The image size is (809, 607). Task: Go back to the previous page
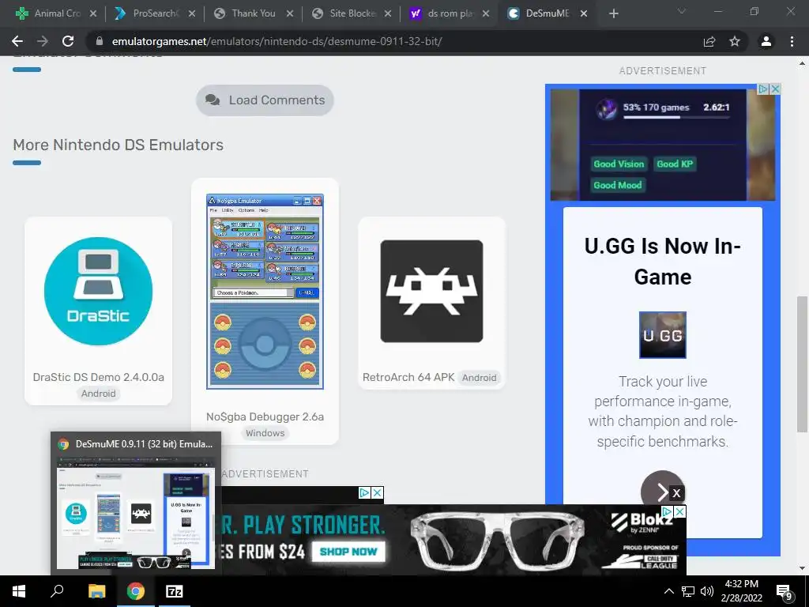pos(17,41)
